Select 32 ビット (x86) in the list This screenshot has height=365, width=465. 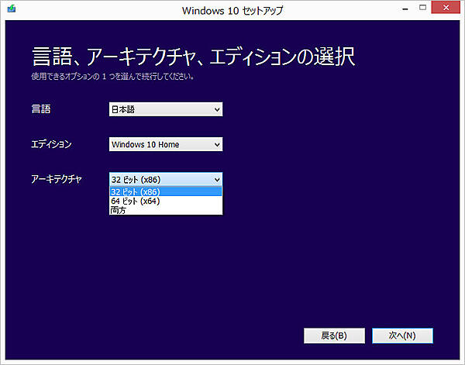point(166,191)
